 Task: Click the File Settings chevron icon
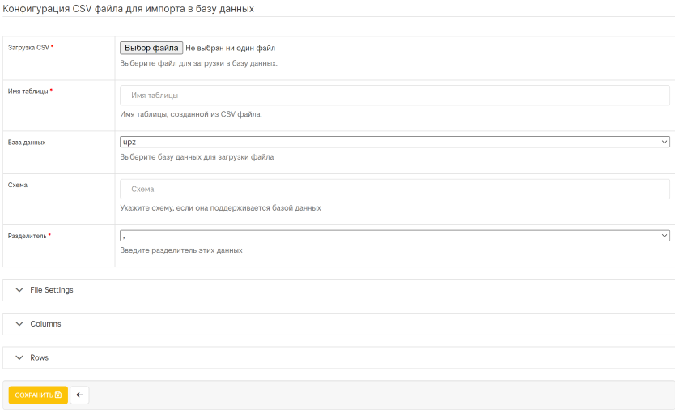pos(19,290)
